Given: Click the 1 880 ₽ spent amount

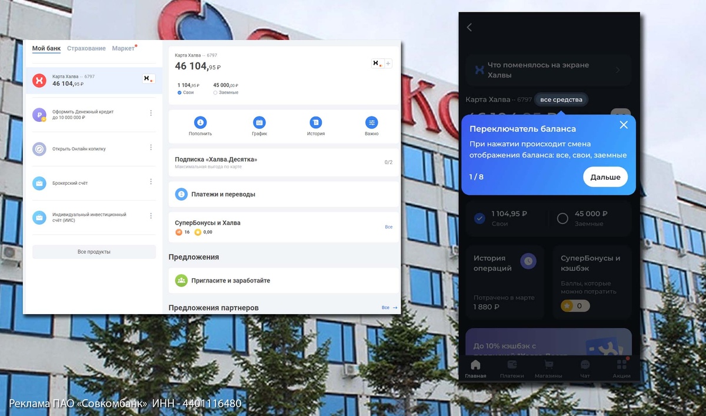Looking at the screenshot, I should coord(487,307).
